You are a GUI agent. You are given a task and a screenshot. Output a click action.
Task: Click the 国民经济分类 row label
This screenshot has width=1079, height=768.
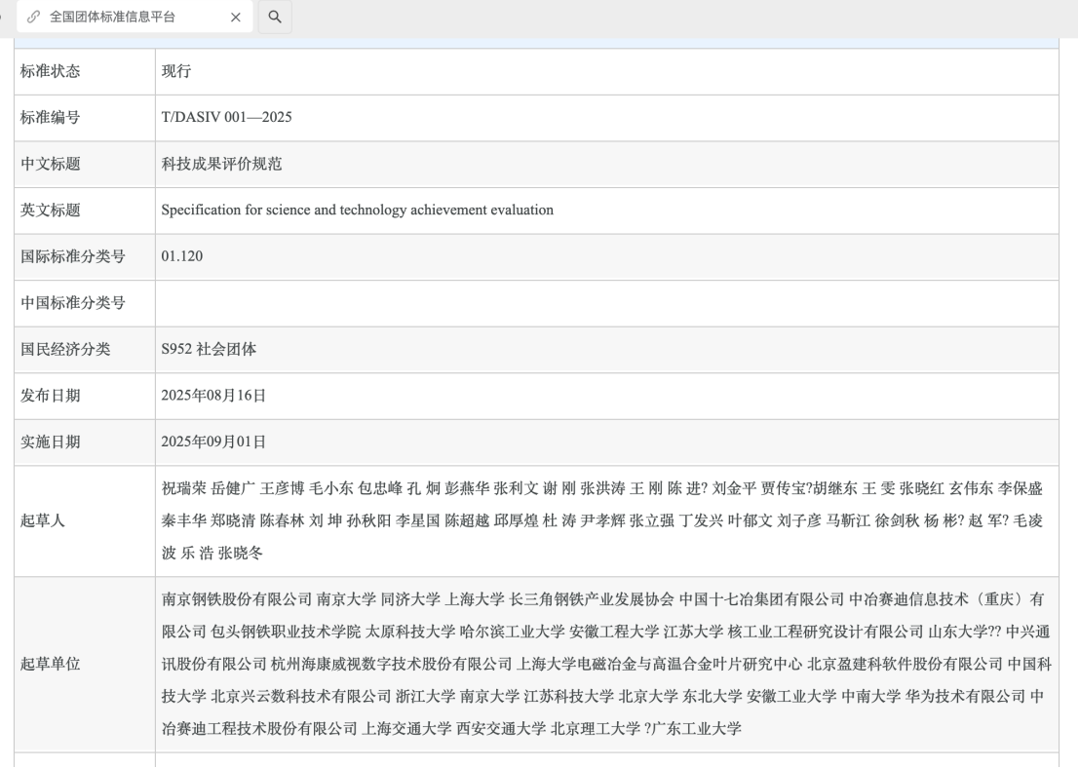pos(65,349)
